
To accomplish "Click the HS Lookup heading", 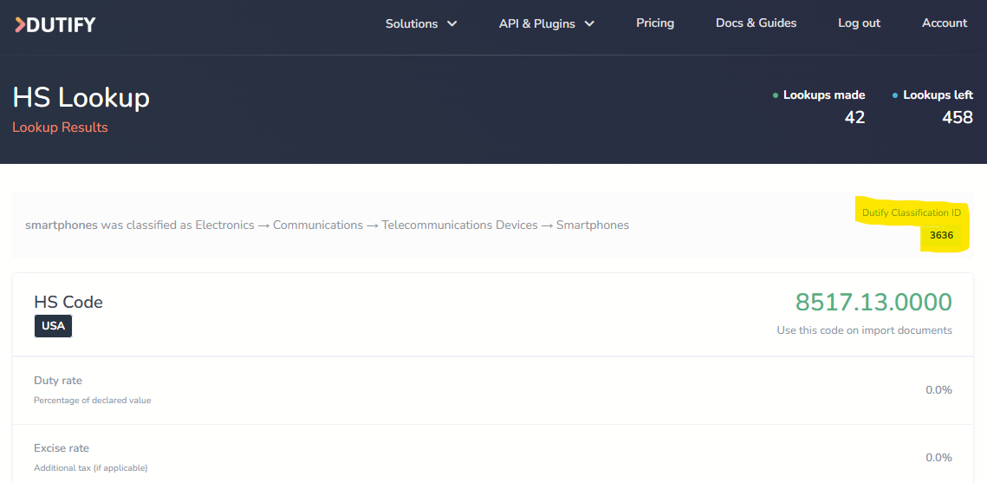I will point(81,98).
